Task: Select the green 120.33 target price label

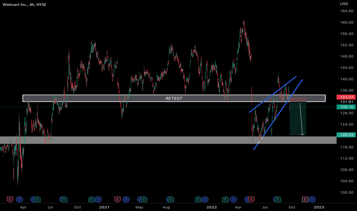Action: tap(346, 135)
